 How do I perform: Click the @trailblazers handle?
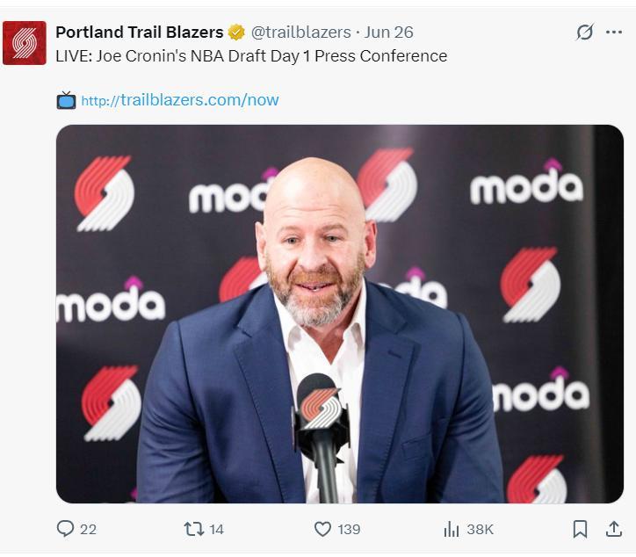pyautogui.click(x=300, y=33)
